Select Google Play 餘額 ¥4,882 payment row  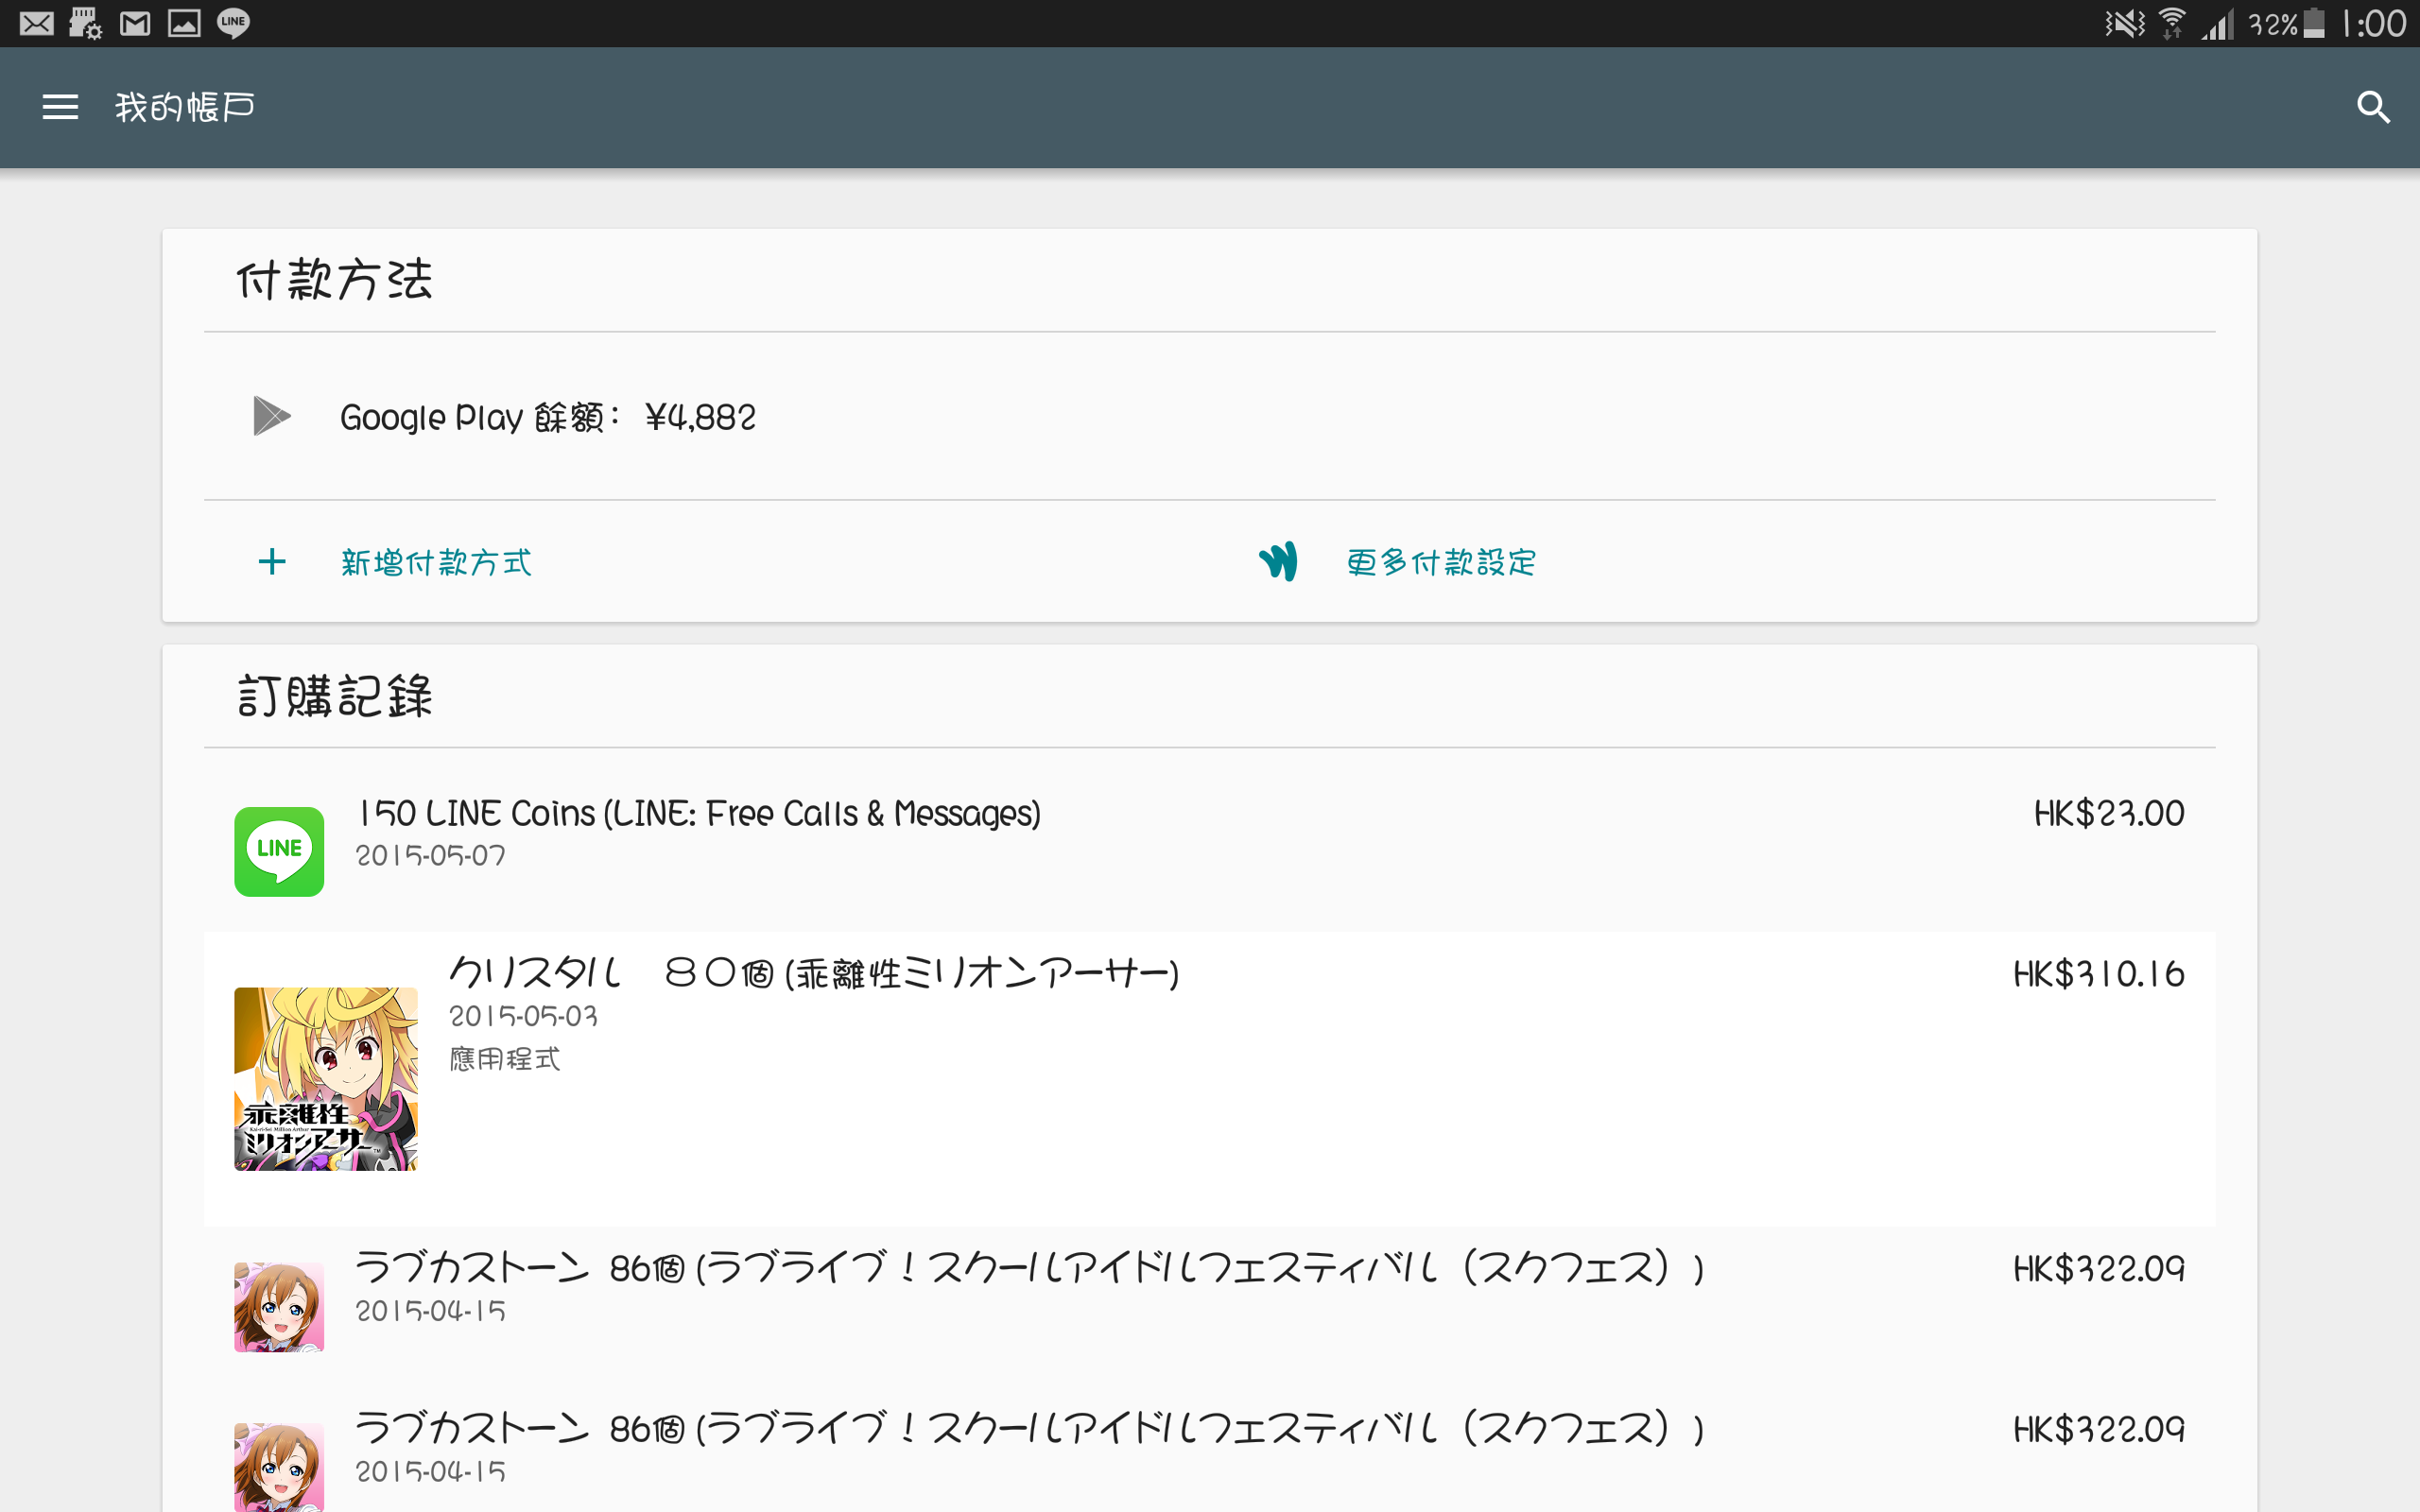tap(1210, 416)
